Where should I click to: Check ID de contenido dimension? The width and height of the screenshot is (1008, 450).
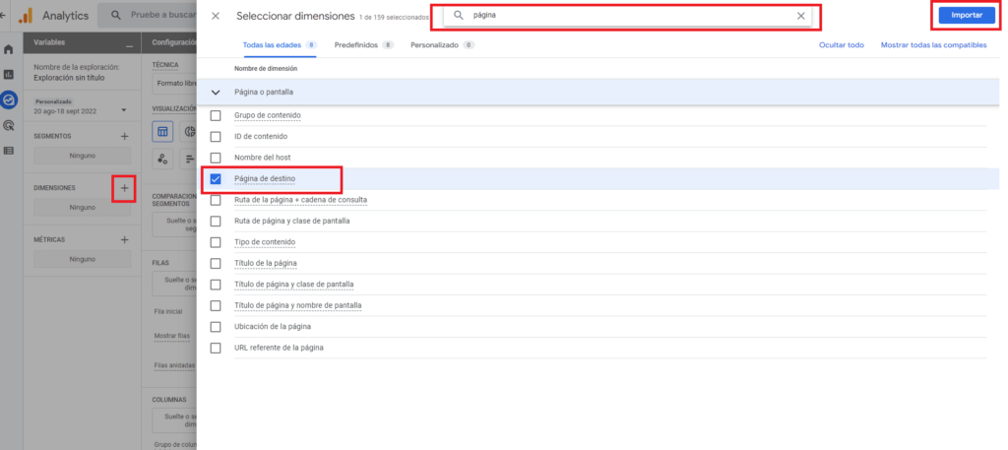tap(216, 137)
